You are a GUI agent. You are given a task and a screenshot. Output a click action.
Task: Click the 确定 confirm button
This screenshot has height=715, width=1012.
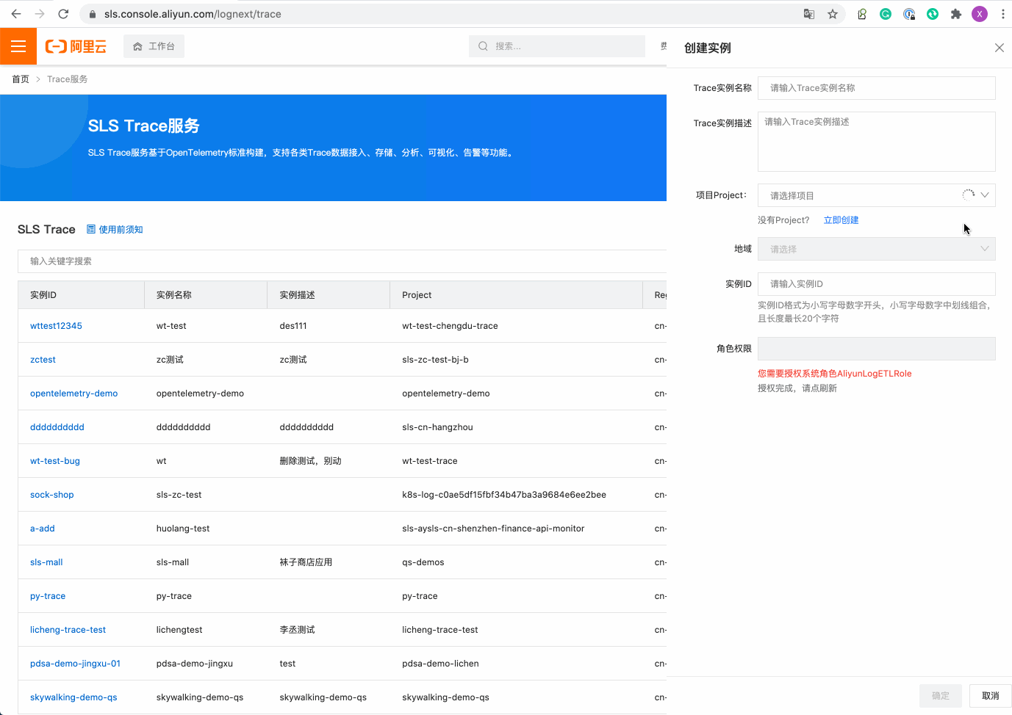941,696
